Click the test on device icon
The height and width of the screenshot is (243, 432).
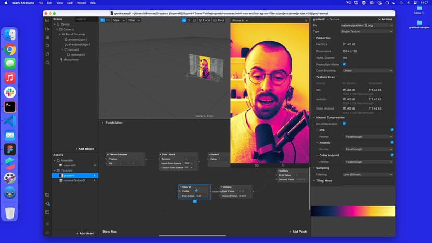[x=47, y=203]
